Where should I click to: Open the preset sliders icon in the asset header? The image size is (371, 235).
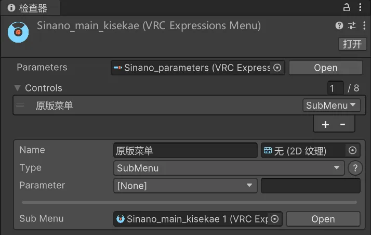(x=352, y=25)
